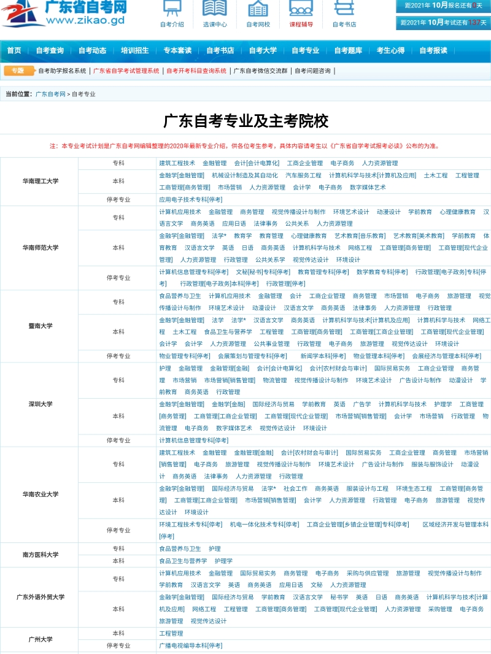491x654 pixels.
Task: Open 国际贸易实务 under 深圳大学 专科
Action: coord(392,369)
